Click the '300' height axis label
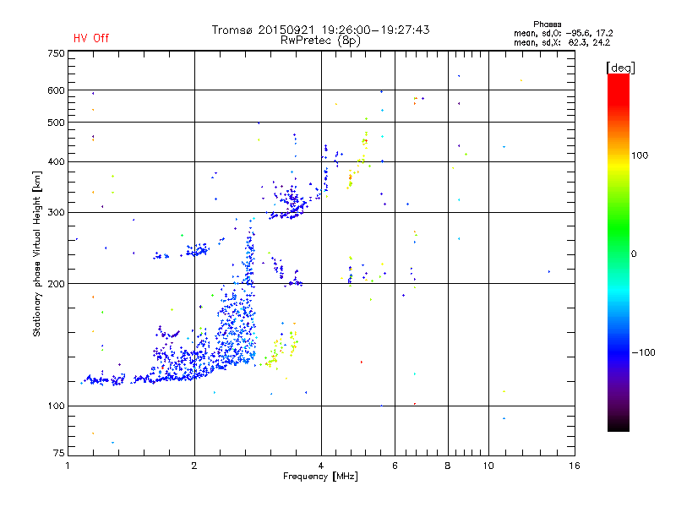676x507 pixels. point(56,212)
